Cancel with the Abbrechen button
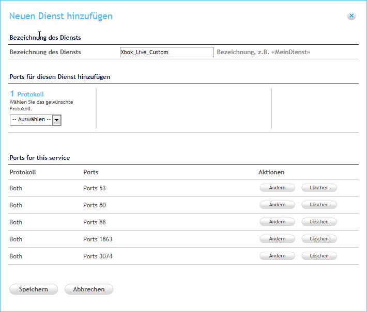This screenshot has height=312, width=367. [89, 289]
